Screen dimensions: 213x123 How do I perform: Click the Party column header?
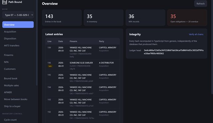coord(102,41)
